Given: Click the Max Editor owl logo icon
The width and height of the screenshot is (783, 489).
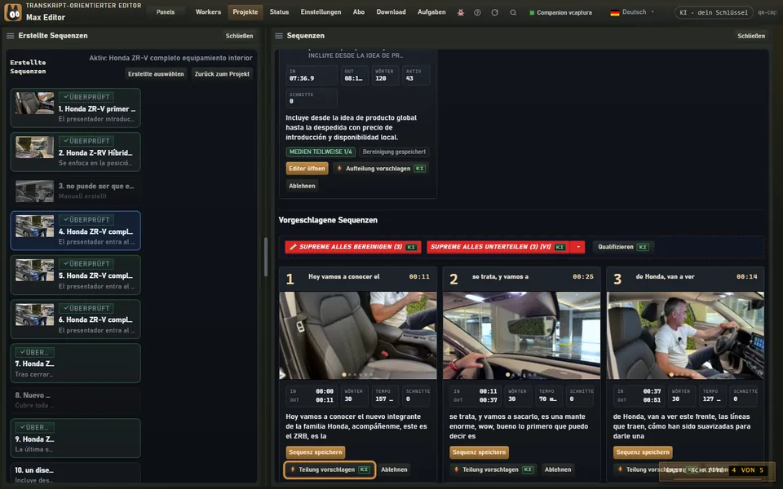Looking at the screenshot, I should tap(13, 12).
